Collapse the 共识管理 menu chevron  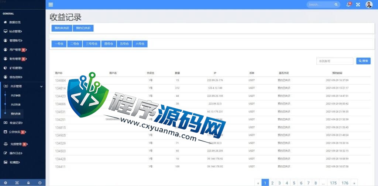coord(41,87)
